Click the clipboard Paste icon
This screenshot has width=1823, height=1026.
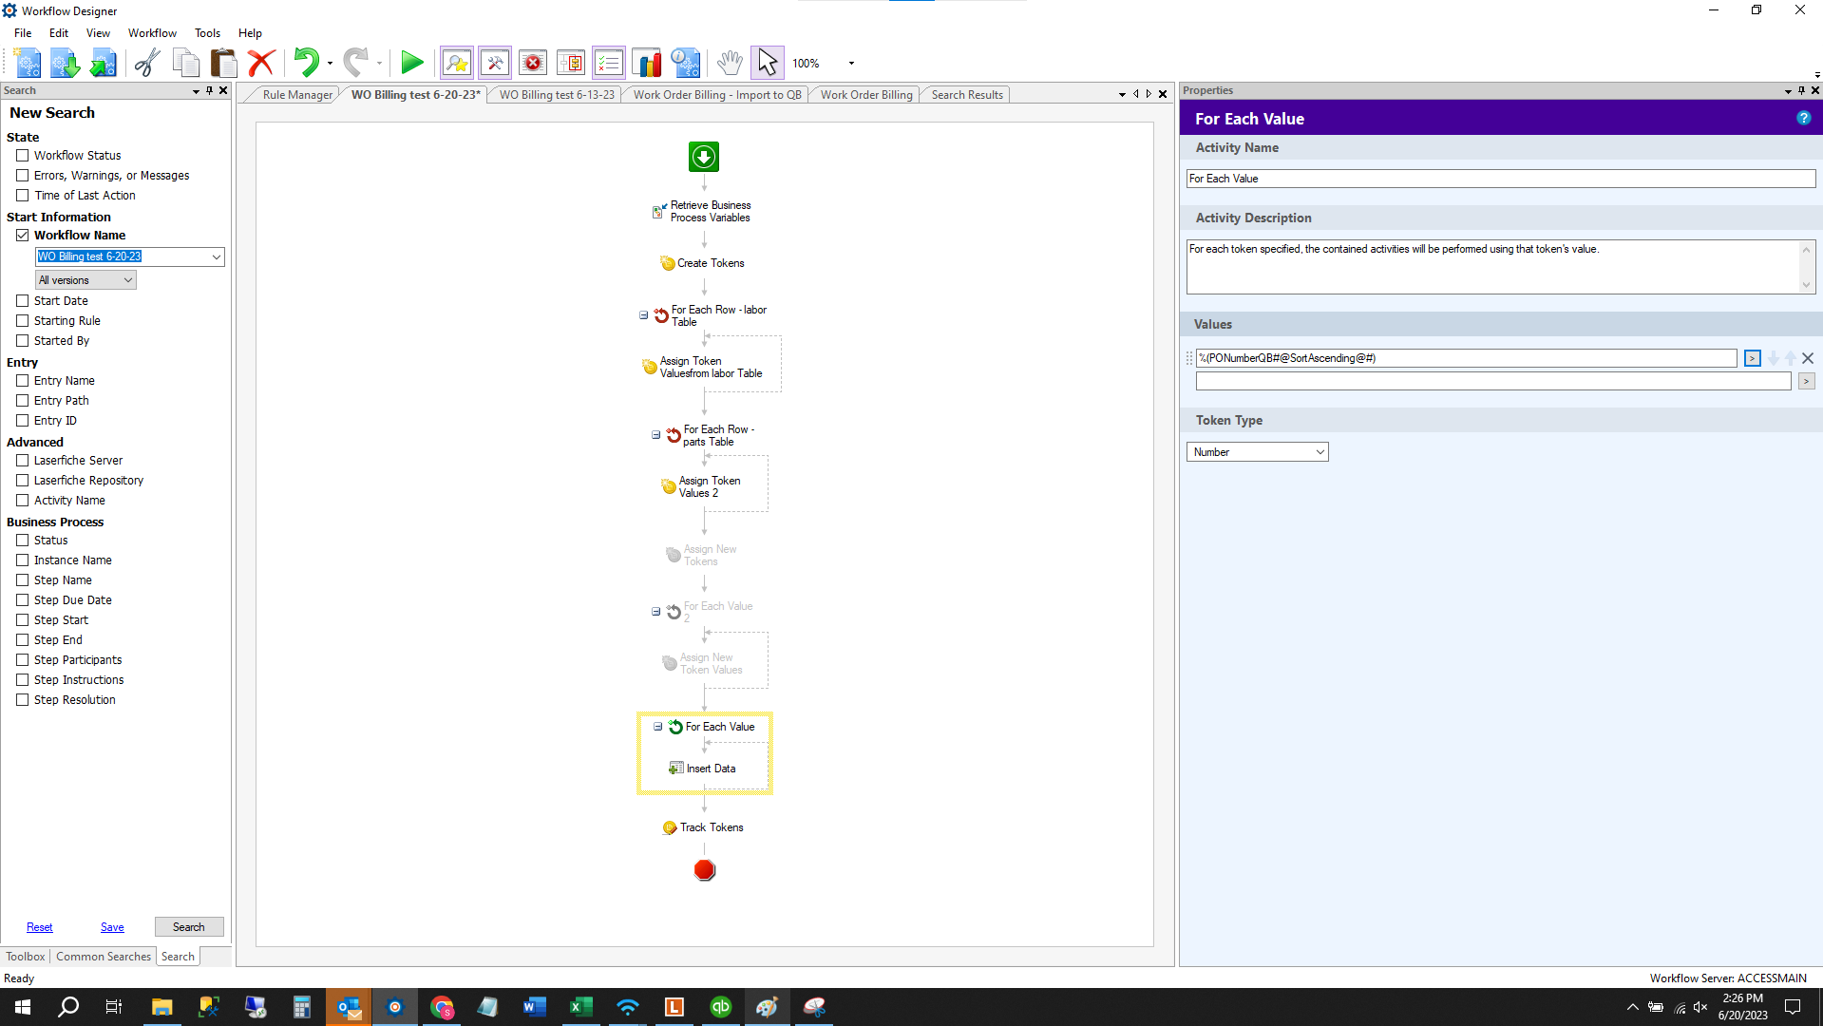point(223,64)
